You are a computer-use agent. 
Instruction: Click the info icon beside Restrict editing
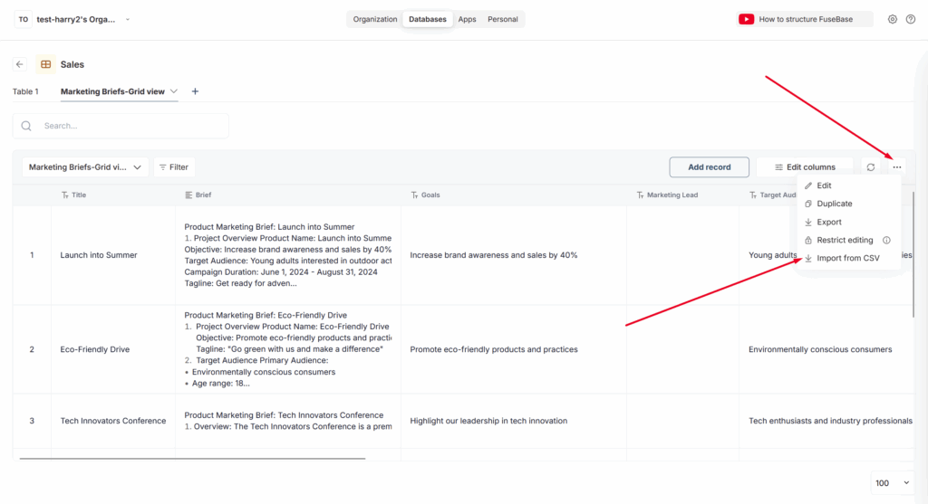pos(886,240)
